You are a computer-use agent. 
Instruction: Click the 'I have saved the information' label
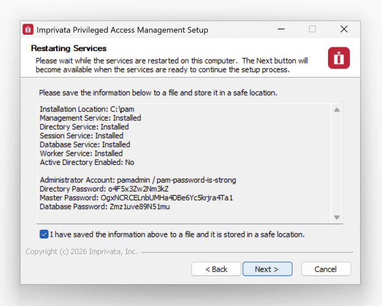[177, 235]
